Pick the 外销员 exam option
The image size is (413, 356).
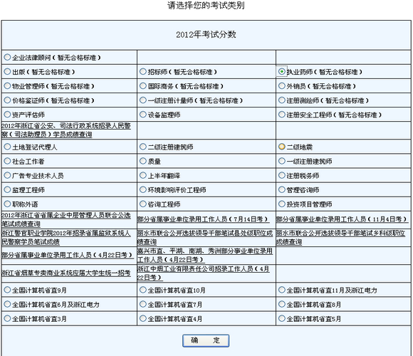(x=282, y=86)
